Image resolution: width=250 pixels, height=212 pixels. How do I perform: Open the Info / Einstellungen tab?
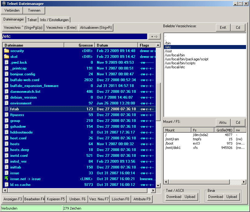point(54,20)
